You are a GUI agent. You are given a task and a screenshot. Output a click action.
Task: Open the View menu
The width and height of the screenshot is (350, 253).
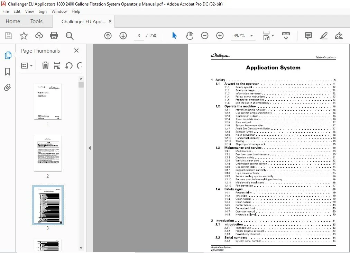click(x=29, y=11)
